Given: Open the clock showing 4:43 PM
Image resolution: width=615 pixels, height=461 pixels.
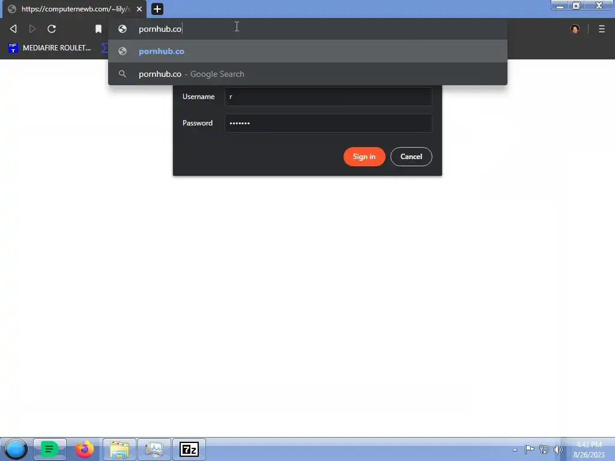Looking at the screenshot, I should [x=589, y=450].
